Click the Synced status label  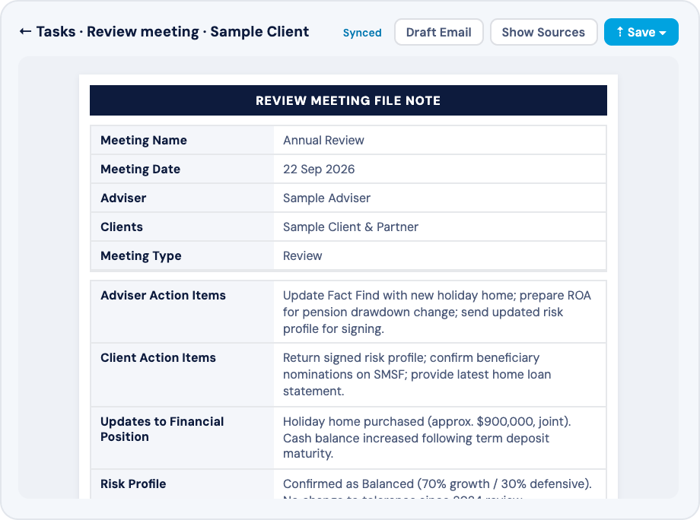point(362,33)
